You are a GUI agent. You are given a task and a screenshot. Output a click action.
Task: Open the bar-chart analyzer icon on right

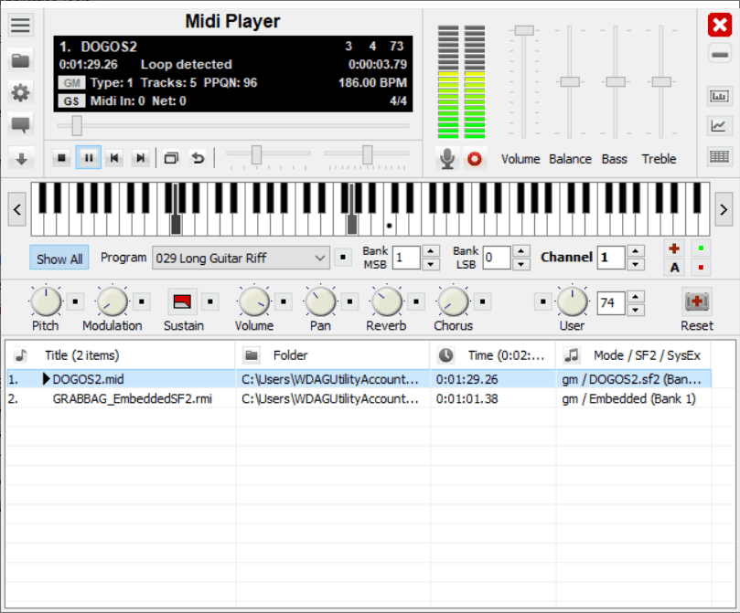coord(719,96)
